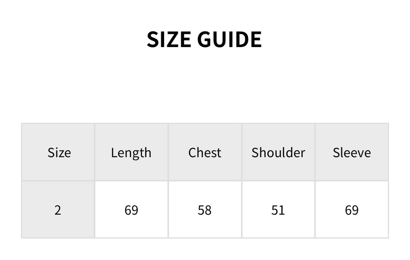Viewport: 410px width, 260px height.
Task: Pick the number 51 in the table
Action: coord(278,210)
